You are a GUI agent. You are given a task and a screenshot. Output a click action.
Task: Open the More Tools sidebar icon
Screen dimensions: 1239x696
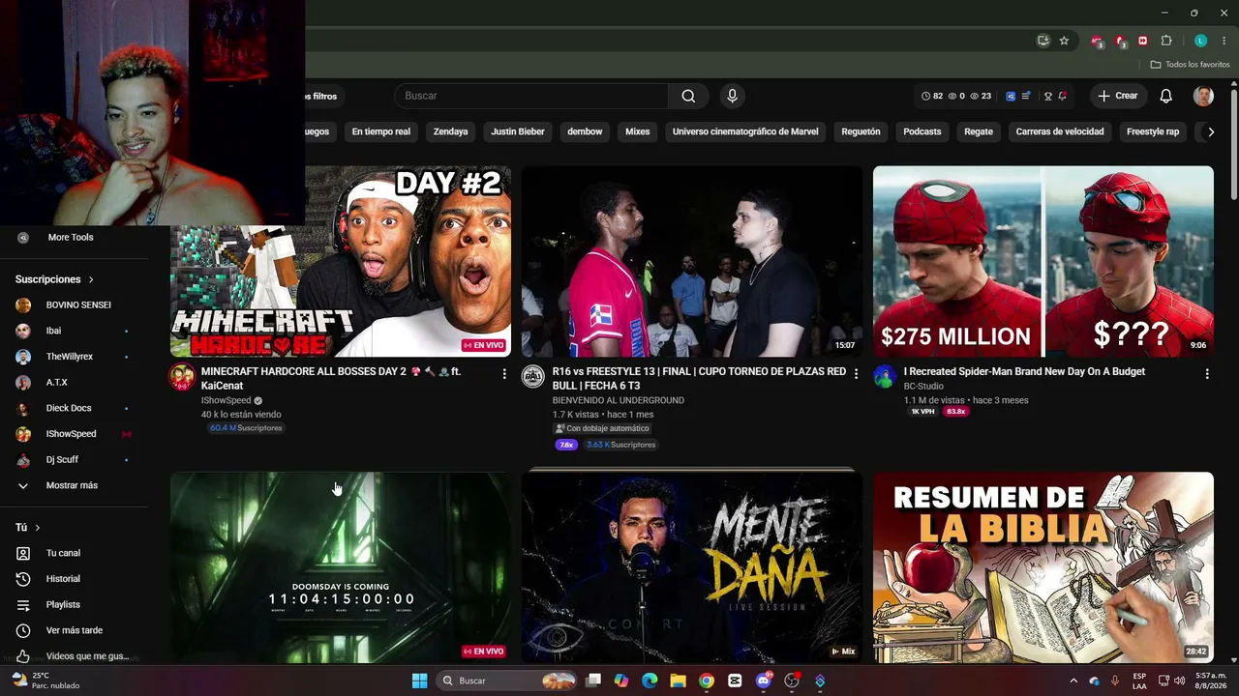[x=23, y=237]
